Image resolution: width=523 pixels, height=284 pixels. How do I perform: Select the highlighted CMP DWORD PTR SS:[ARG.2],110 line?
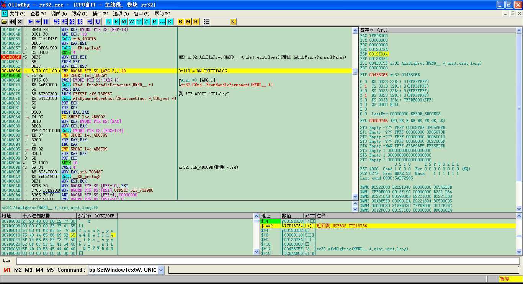tap(176, 71)
